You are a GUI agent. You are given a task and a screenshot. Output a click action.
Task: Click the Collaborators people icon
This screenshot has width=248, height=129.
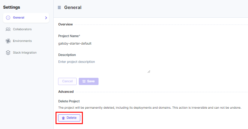click(x=8, y=29)
